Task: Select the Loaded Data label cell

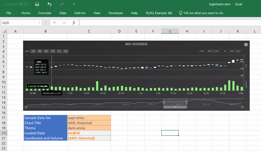Action: point(45,133)
